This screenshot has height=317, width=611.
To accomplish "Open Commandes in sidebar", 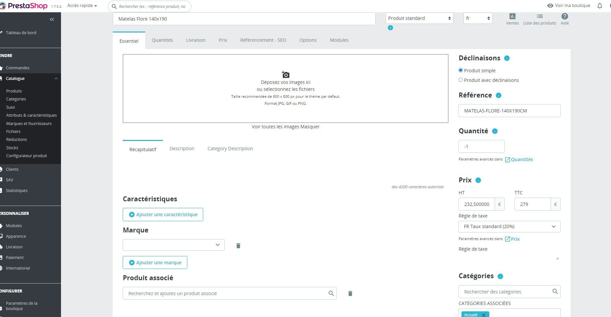I will (x=18, y=68).
